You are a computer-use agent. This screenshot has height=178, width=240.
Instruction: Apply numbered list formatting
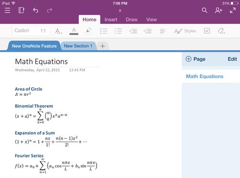pos(118,31)
